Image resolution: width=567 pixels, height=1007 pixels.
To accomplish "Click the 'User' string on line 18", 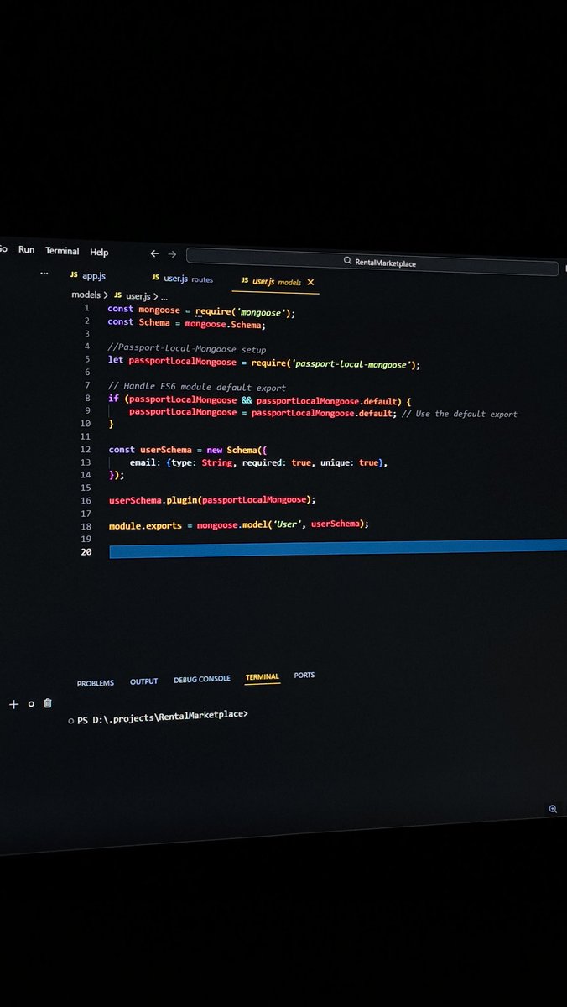I will click(x=289, y=524).
